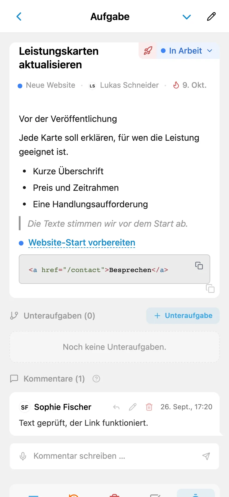The image size is (229, 497).
Task: Copy the code snippet inside the code block
Action: tap(199, 266)
